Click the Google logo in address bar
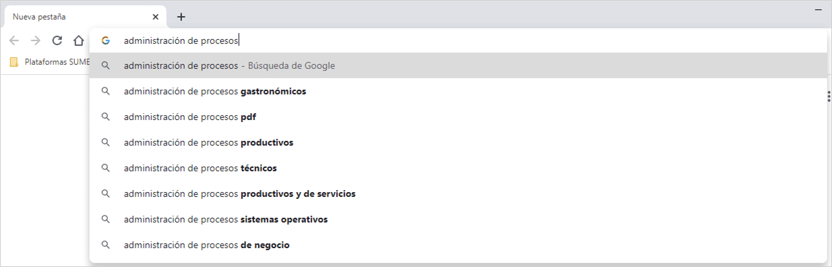The width and height of the screenshot is (832, 267). click(106, 40)
